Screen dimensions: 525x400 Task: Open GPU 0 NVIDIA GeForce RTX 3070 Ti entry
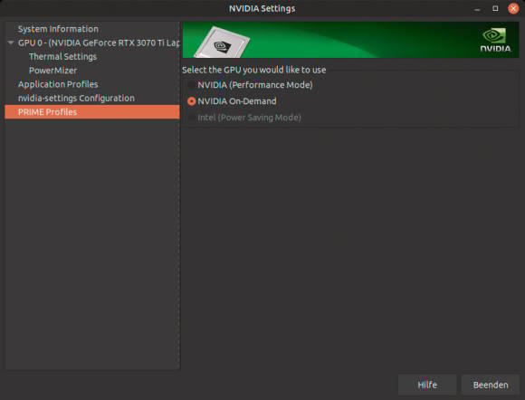(99, 43)
